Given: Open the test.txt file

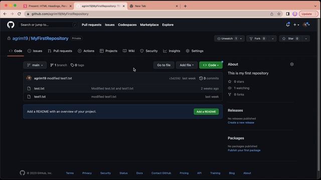Looking at the screenshot, I should click(39, 88).
